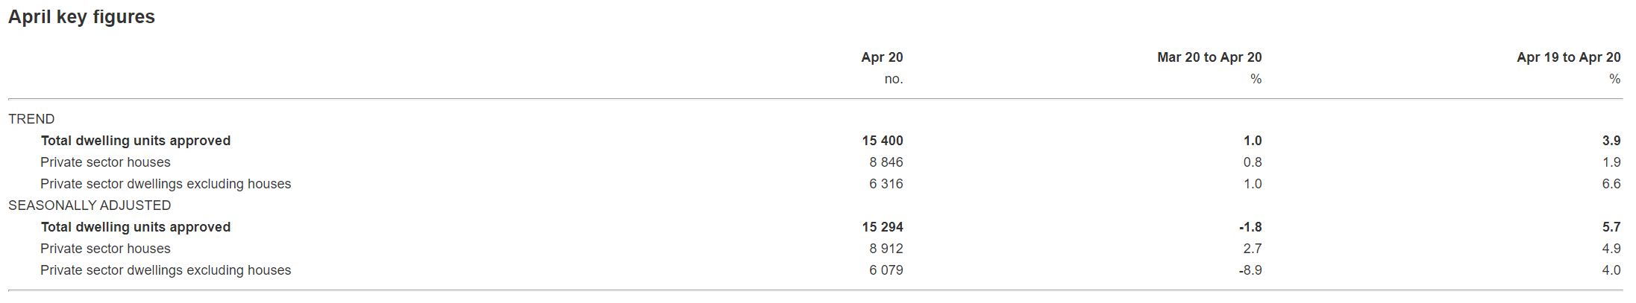This screenshot has width=1636, height=303.
Task: Select the "Apr 19 to Apr 20" header
Action: click(1568, 57)
